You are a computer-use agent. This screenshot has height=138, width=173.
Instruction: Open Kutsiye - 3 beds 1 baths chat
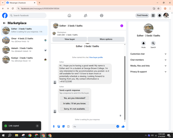tap(24, 60)
